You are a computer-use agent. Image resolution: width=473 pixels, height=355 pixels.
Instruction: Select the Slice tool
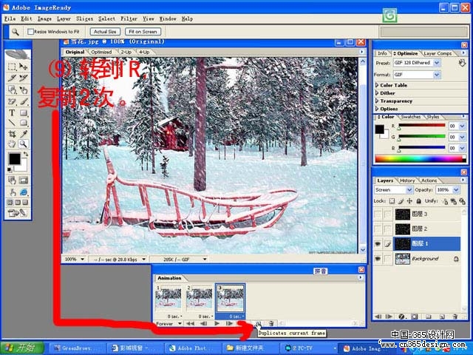pyautogui.click(x=12, y=78)
